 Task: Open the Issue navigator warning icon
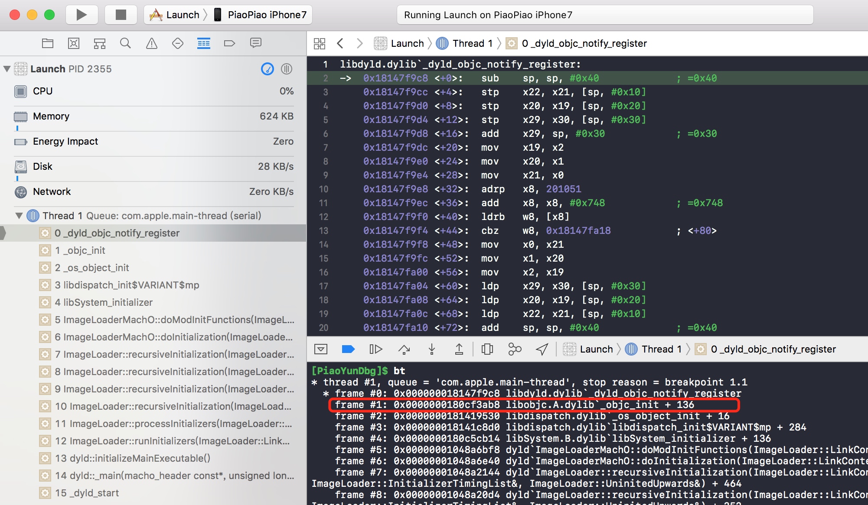coord(151,43)
